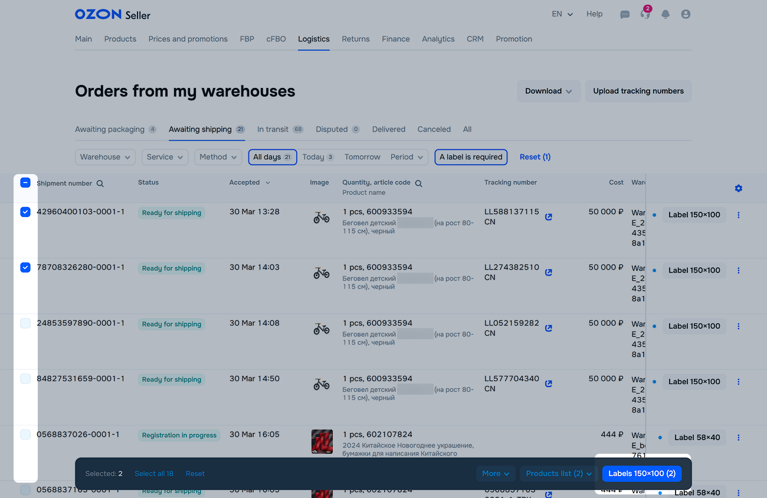Click the Select all 18 link
The image size is (767, 498).
[x=153, y=473]
